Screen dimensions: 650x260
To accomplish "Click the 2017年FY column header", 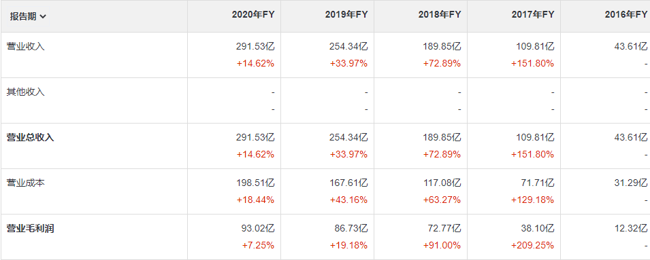I will 533,14.
